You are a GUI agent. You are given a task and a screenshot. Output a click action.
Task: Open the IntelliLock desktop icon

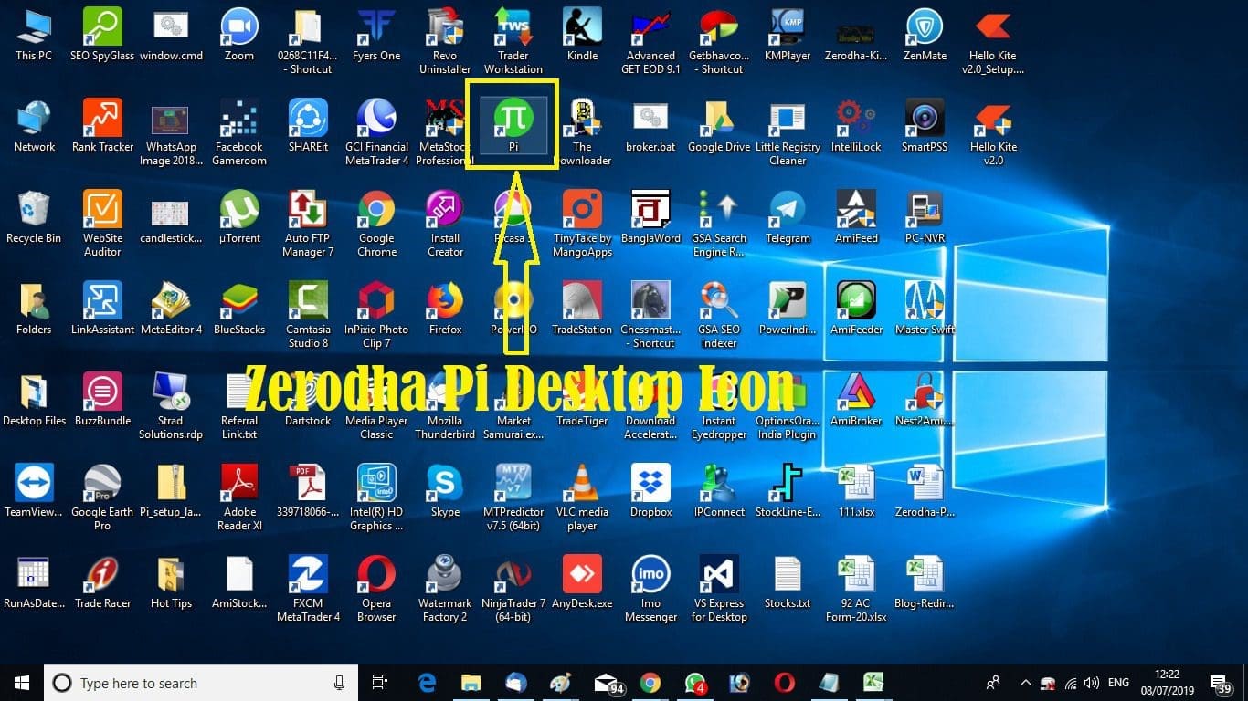coord(856,125)
